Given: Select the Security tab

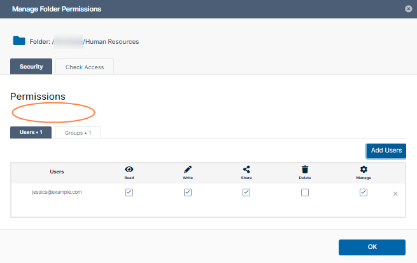Looking at the screenshot, I should point(31,67).
